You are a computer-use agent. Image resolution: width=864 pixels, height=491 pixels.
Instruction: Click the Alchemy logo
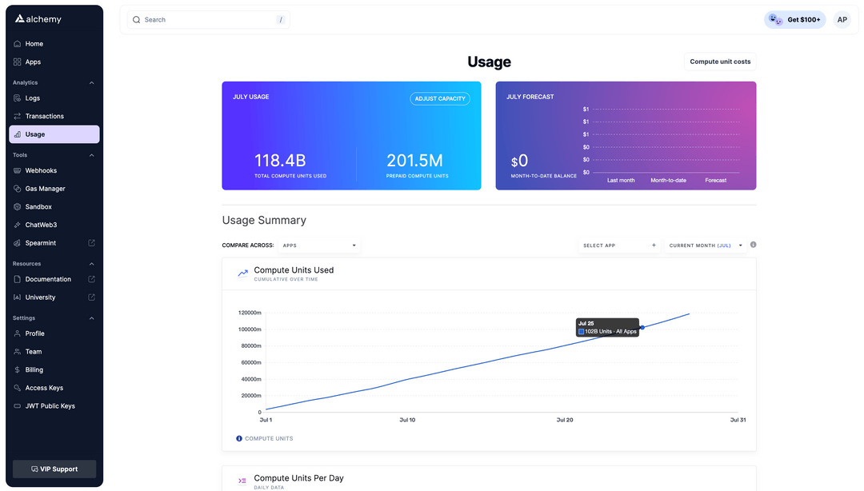point(38,18)
